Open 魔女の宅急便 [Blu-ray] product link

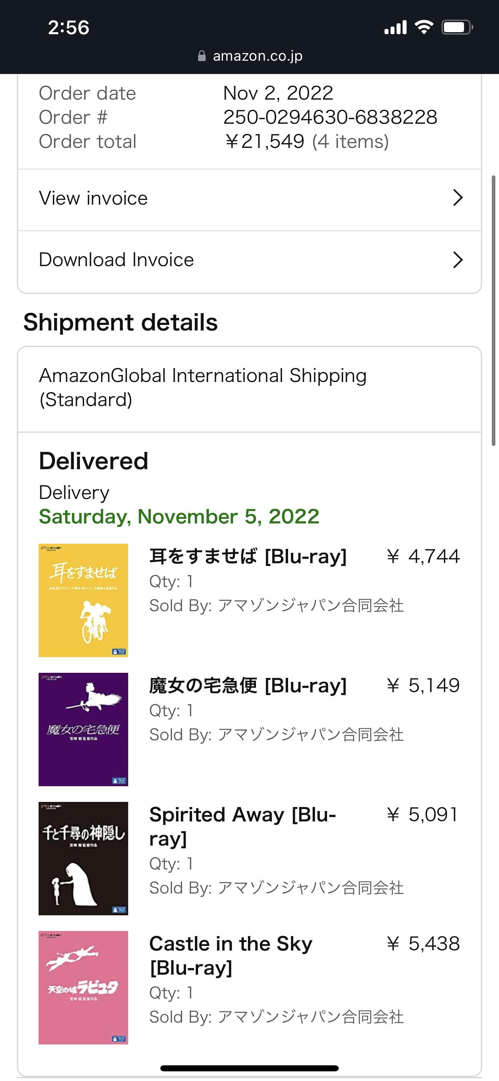[x=248, y=686]
